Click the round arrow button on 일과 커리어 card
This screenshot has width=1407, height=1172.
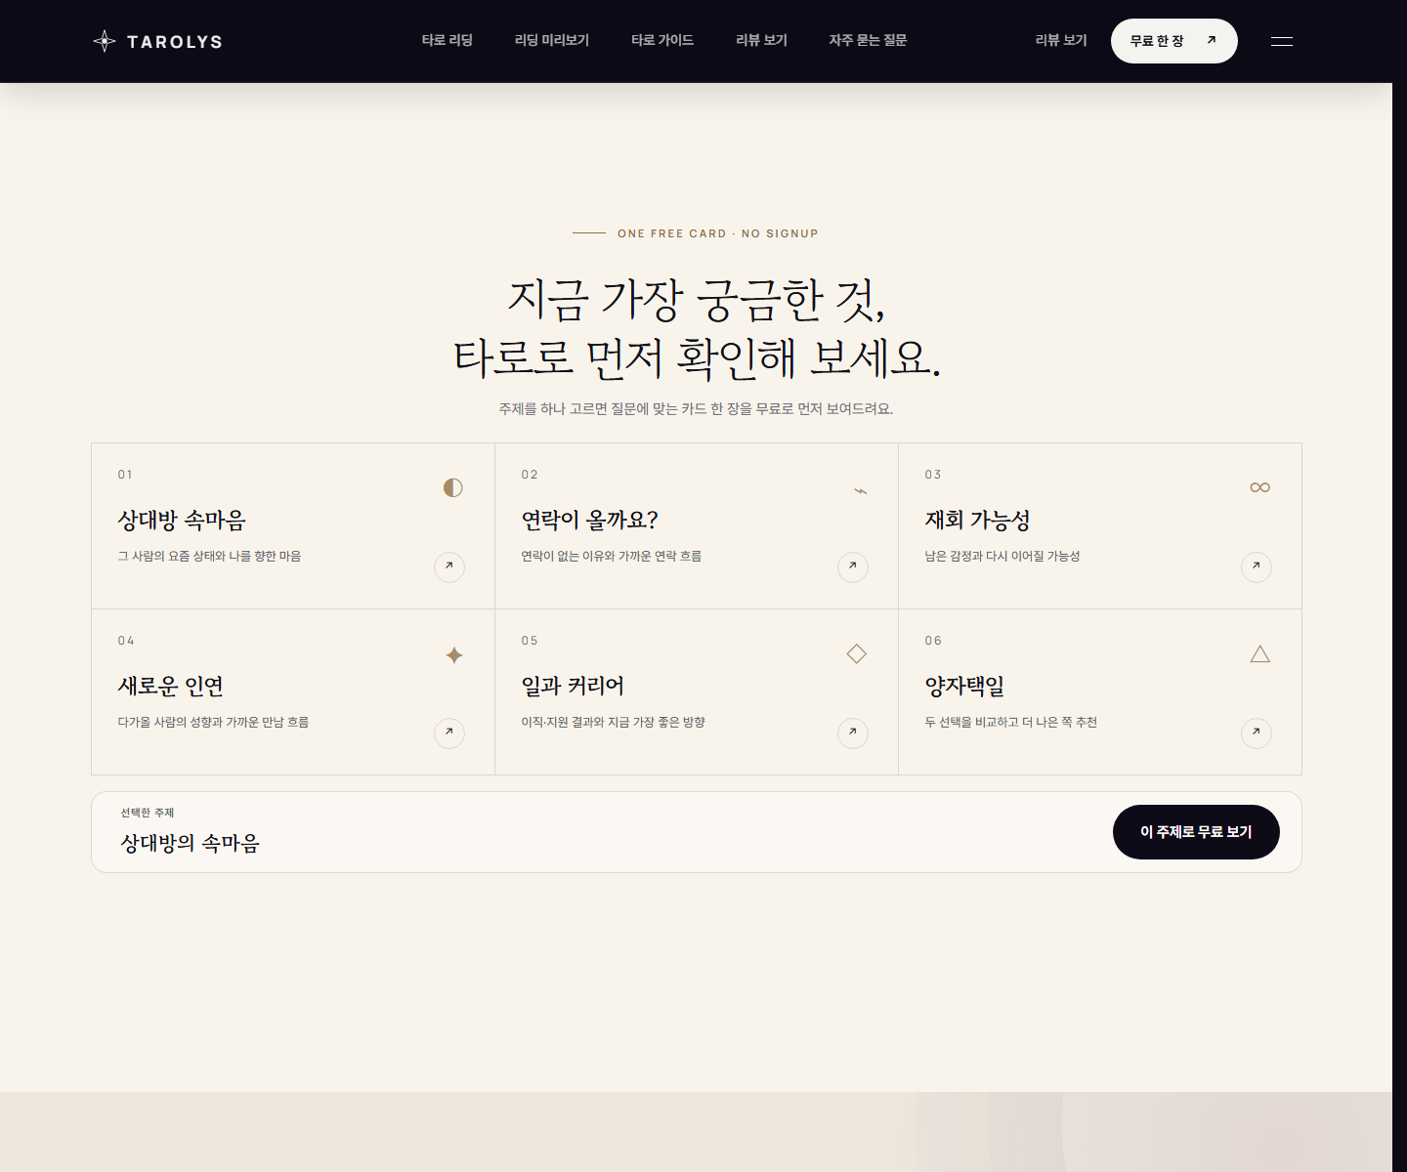(853, 732)
